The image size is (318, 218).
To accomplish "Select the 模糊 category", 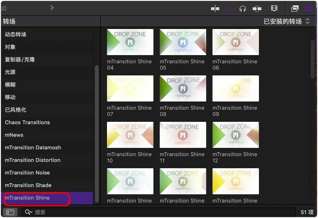I will pyautogui.click(x=47, y=85).
